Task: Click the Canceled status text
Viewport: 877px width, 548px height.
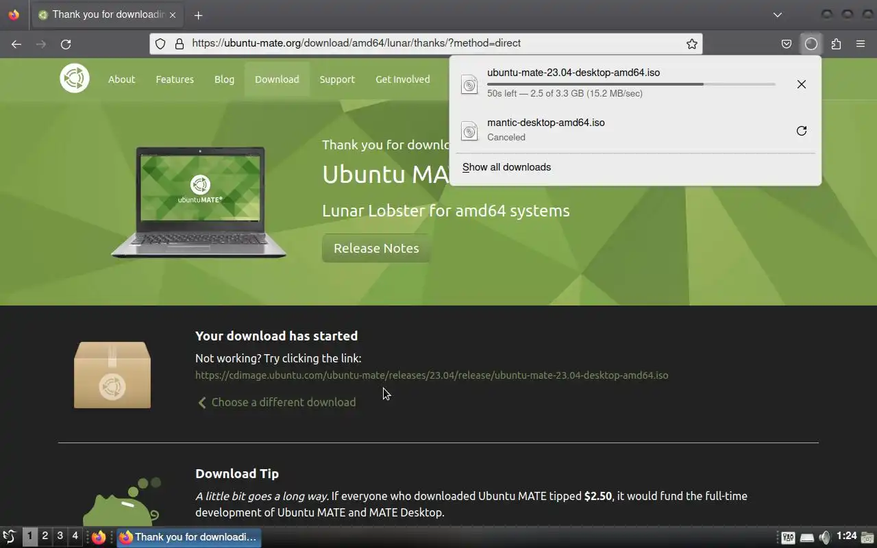Action: coord(506,137)
